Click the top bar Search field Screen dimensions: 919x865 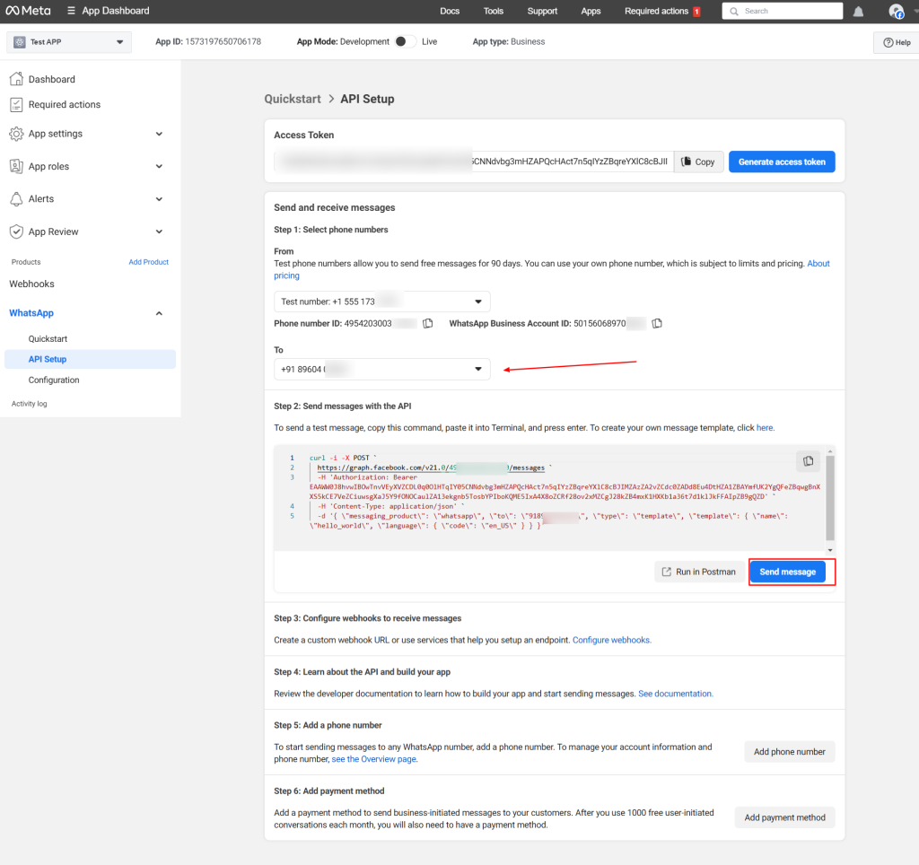[783, 11]
